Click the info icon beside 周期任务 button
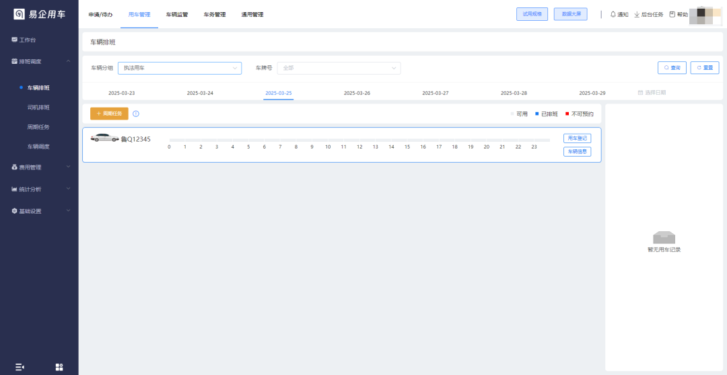The image size is (727, 375). pos(136,114)
